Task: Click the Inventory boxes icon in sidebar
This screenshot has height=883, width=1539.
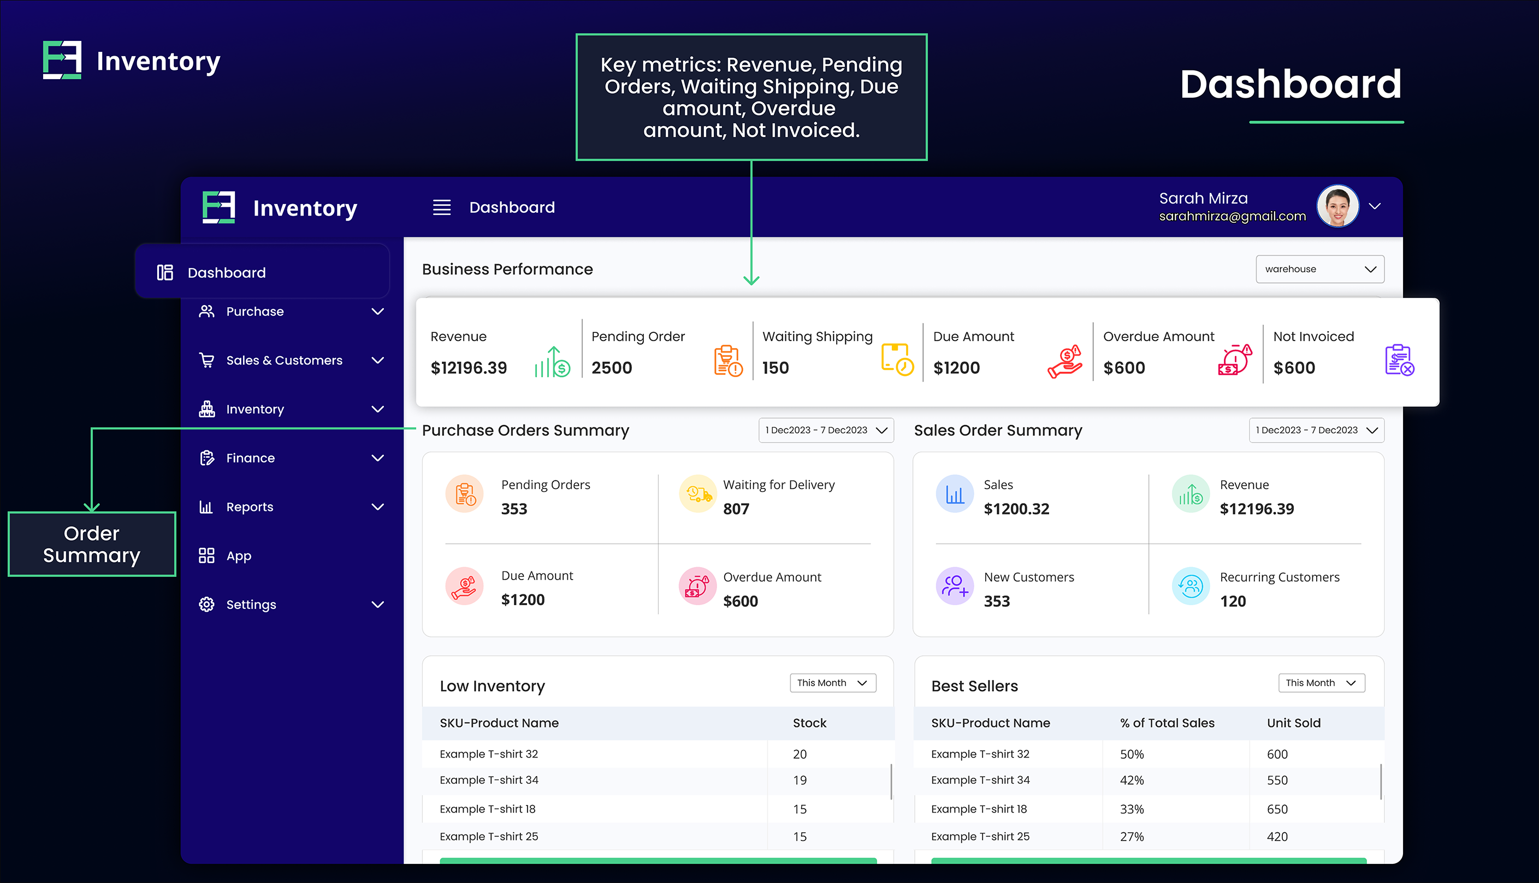Action: (x=206, y=409)
